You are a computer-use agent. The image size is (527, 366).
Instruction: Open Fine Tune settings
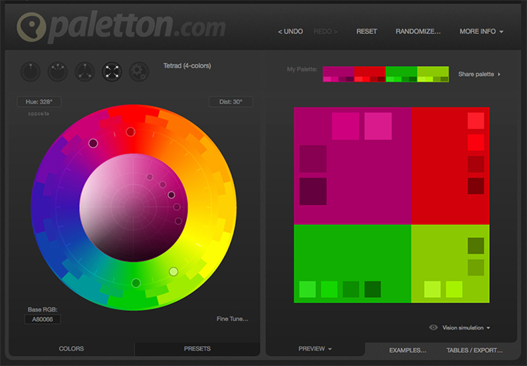[232, 319]
